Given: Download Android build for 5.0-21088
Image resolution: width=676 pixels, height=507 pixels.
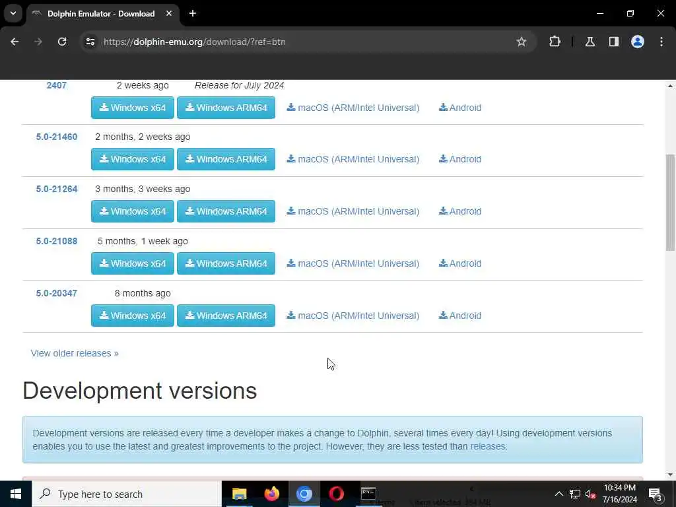Looking at the screenshot, I should 460,263.
